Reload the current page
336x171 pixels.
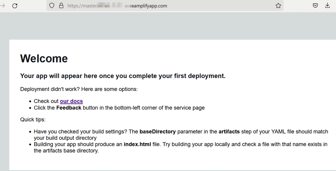click(15, 6)
